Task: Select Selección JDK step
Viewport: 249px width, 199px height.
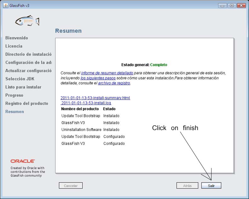Action: click(20, 79)
